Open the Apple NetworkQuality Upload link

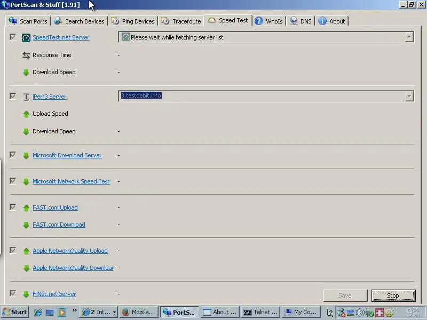point(70,251)
